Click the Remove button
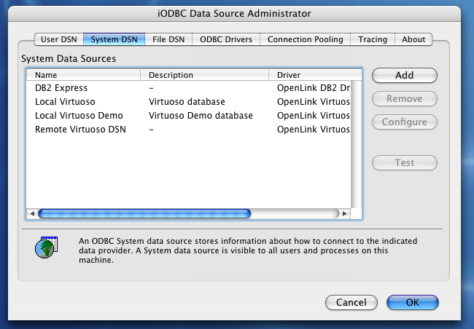This screenshot has width=474, height=329. pyautogui.click(x=405, y=99)
